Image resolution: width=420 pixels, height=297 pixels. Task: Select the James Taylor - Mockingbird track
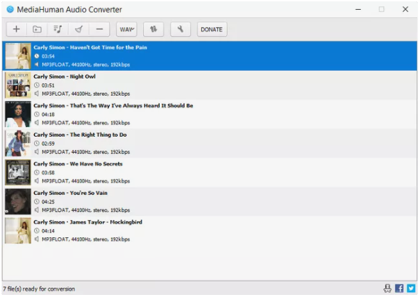click(210, 231)
